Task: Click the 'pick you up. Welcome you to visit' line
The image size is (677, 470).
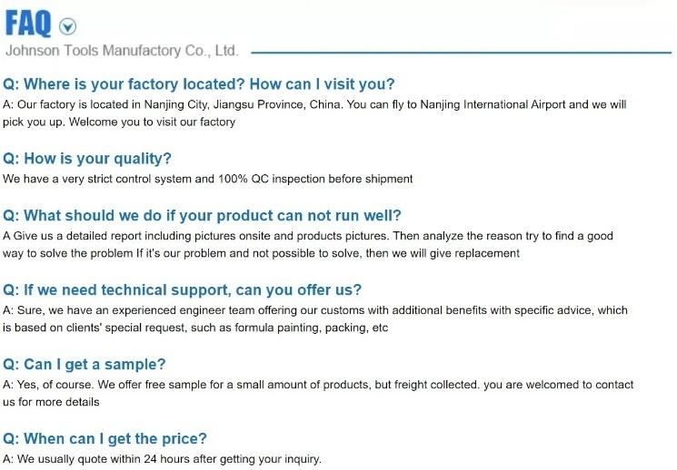Action: (x=119, y=122)
